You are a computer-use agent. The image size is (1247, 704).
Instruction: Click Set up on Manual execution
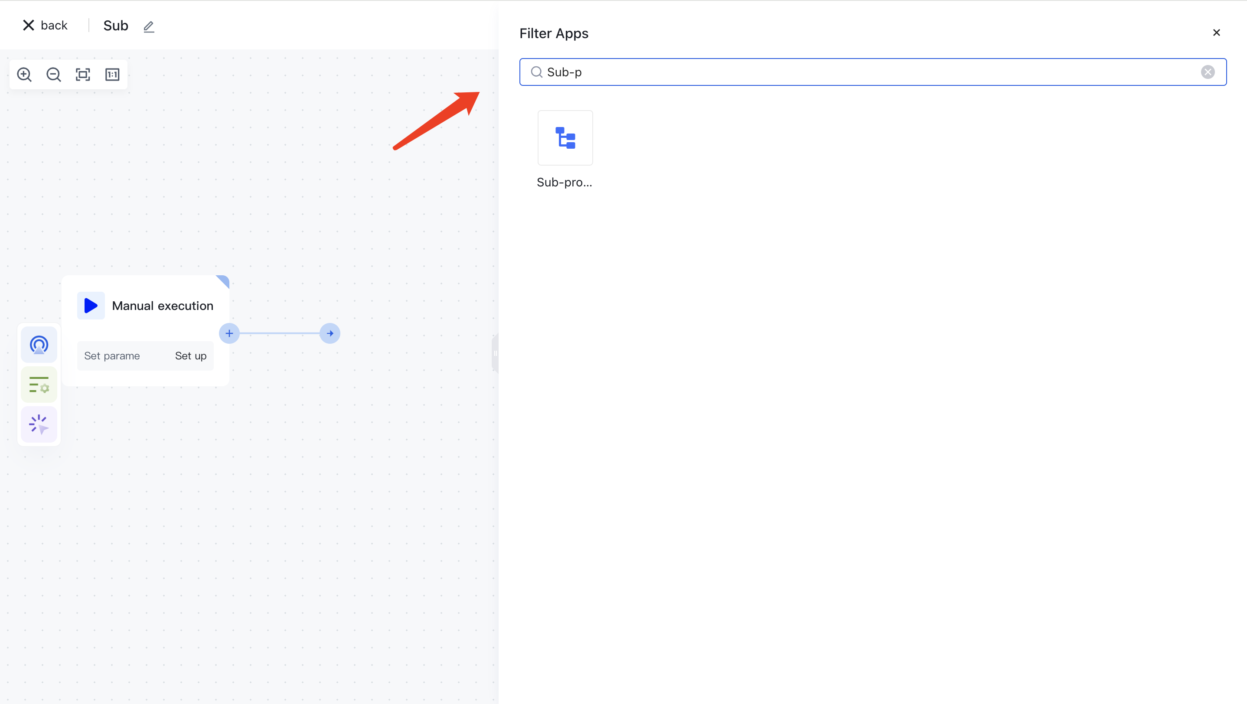(191, 356)
